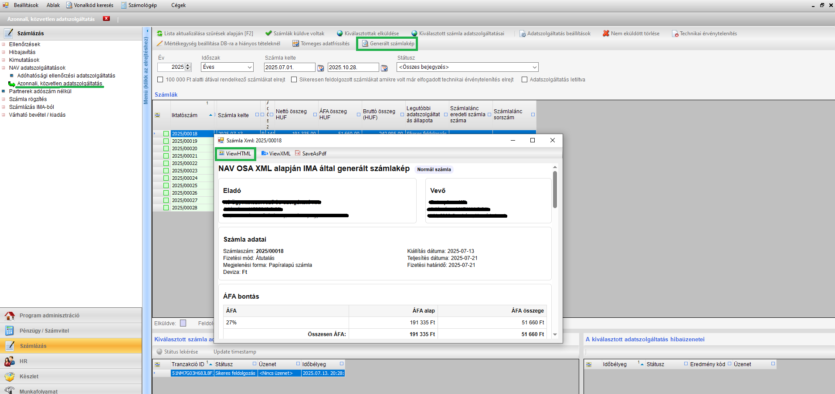835x394 pixels.
Task: Open the Beállítások menu
Action: [x=26, y=5]
